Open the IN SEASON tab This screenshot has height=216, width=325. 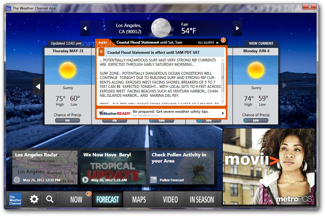(x=202, y=200)
